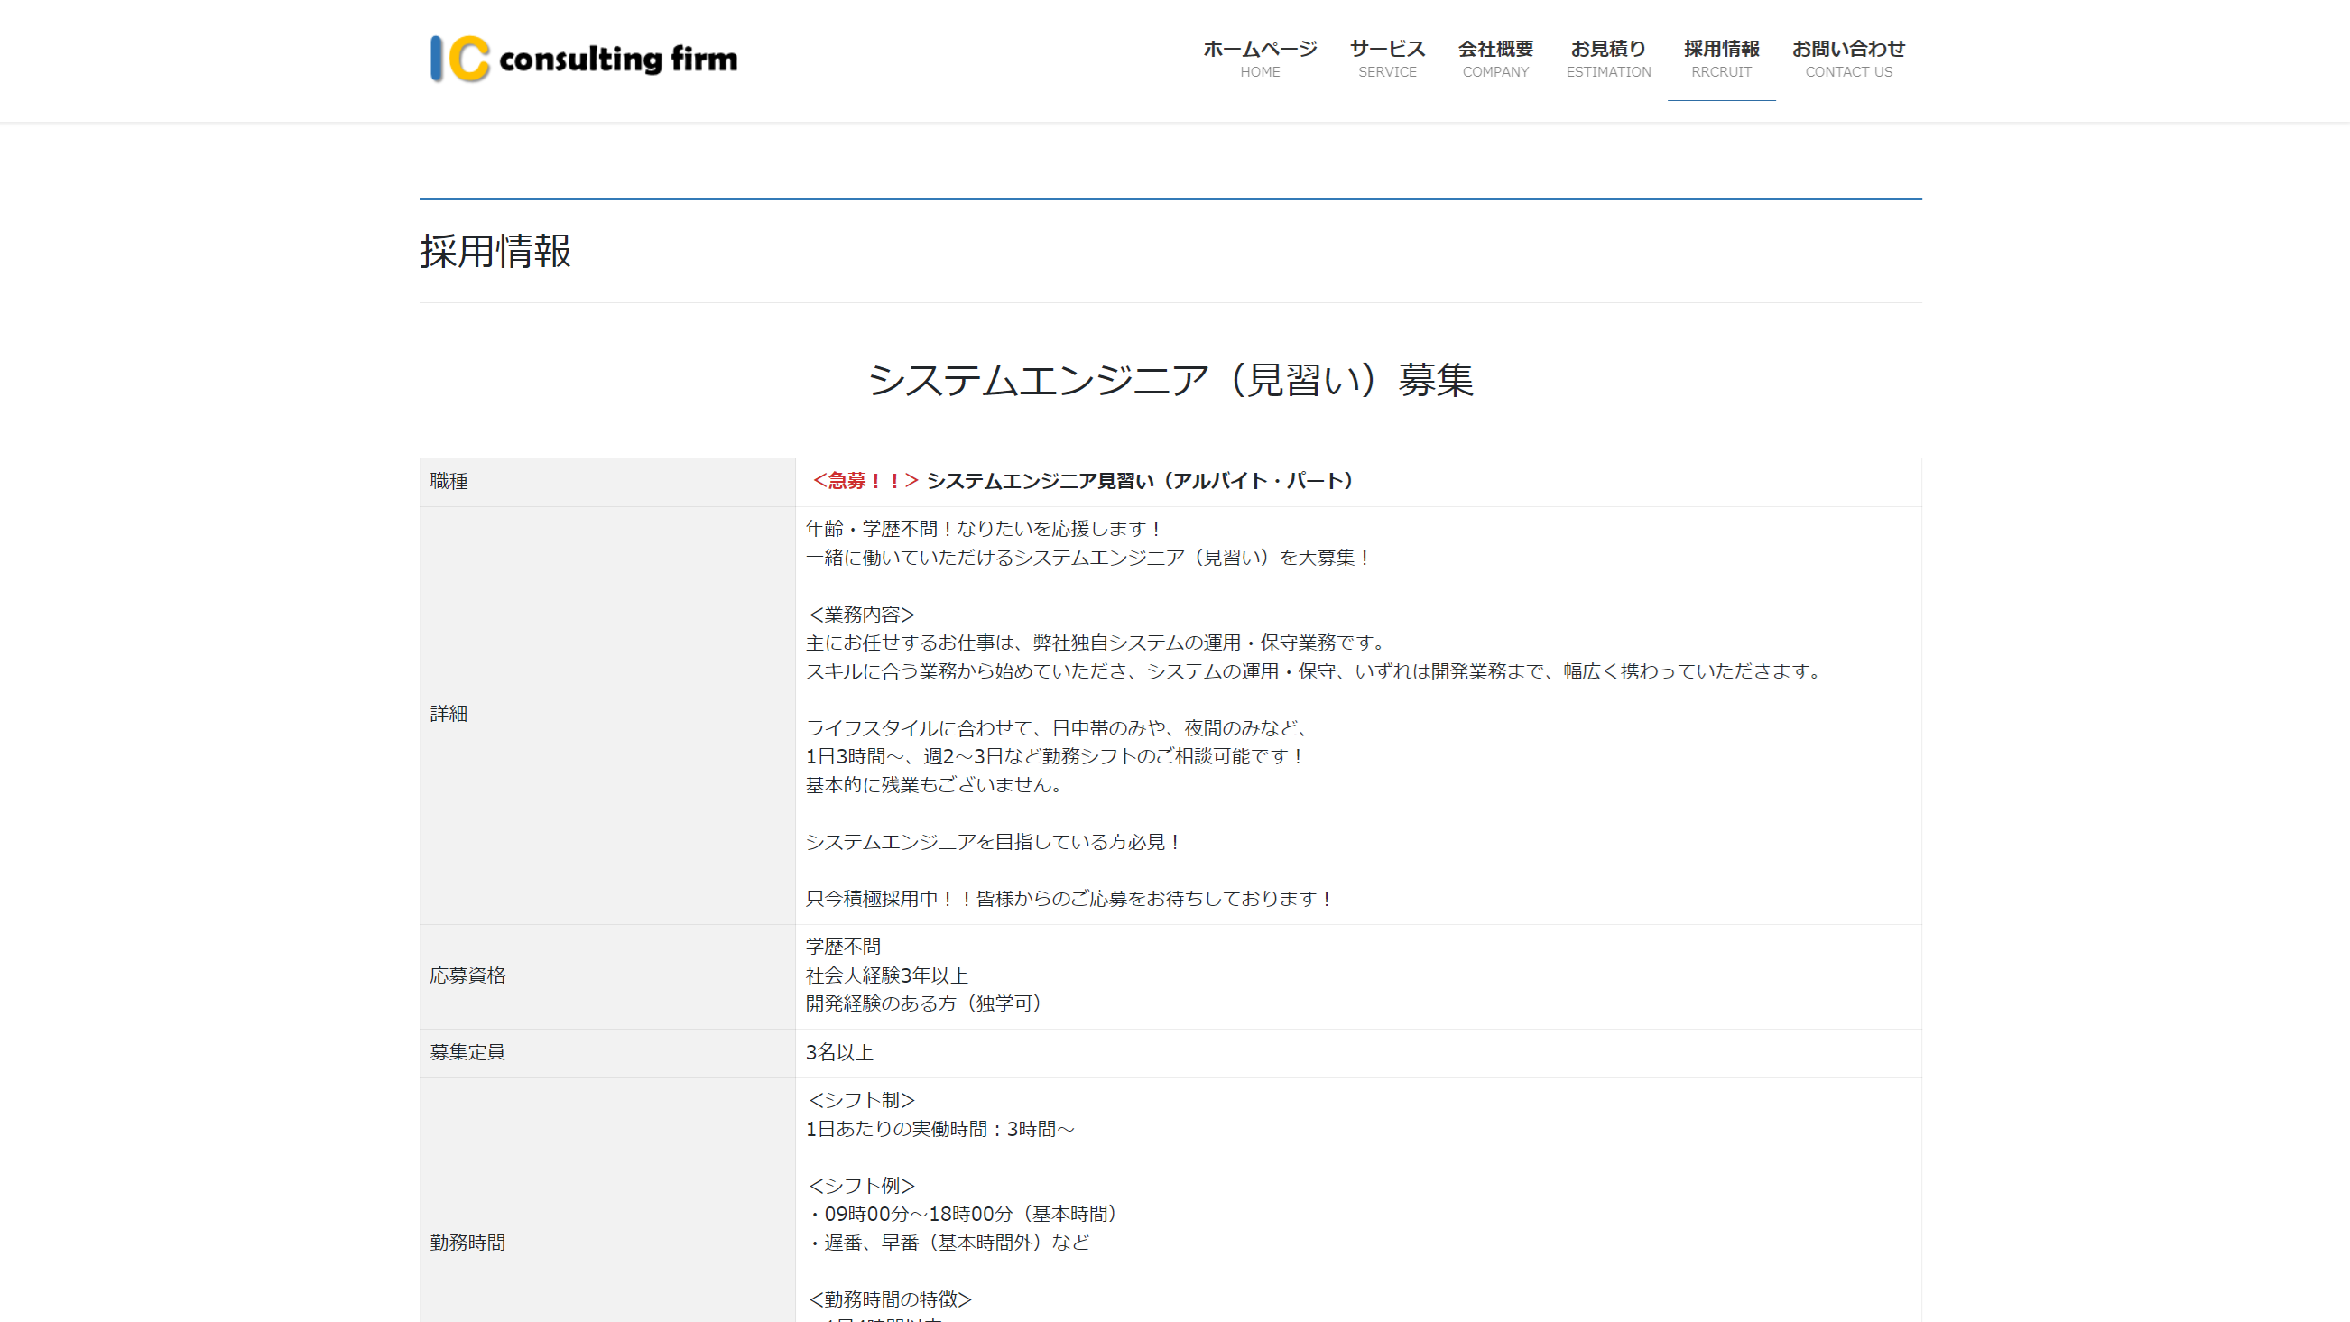Click the システムエンジニア見習い（アルバイト・パート） job title
Image resolution: width=2350 pixels, height=1322 pixels.
pyautogui.click(x=1141, y=481)
